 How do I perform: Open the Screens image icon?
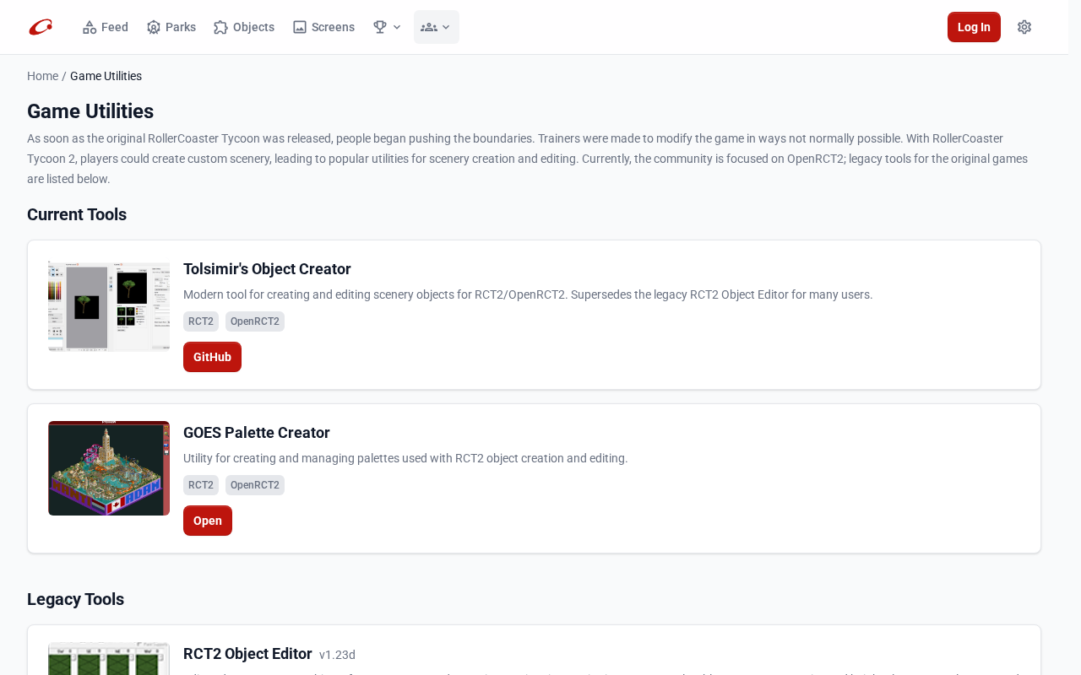click(300, 27)
